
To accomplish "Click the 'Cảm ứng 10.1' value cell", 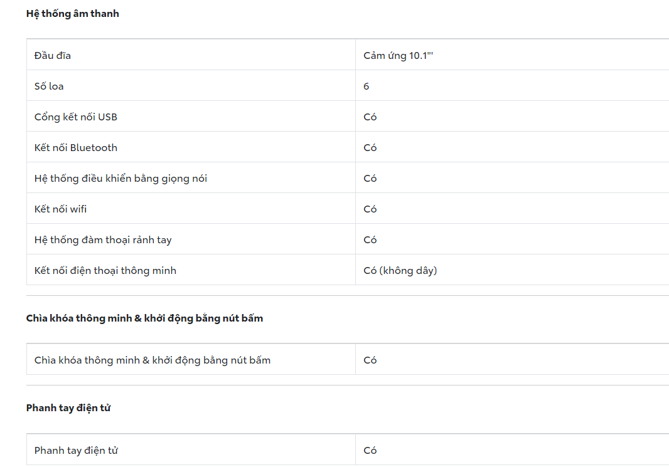I will 399,56.
